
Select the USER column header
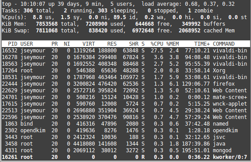pyautogui.click(x=27, y=44)
